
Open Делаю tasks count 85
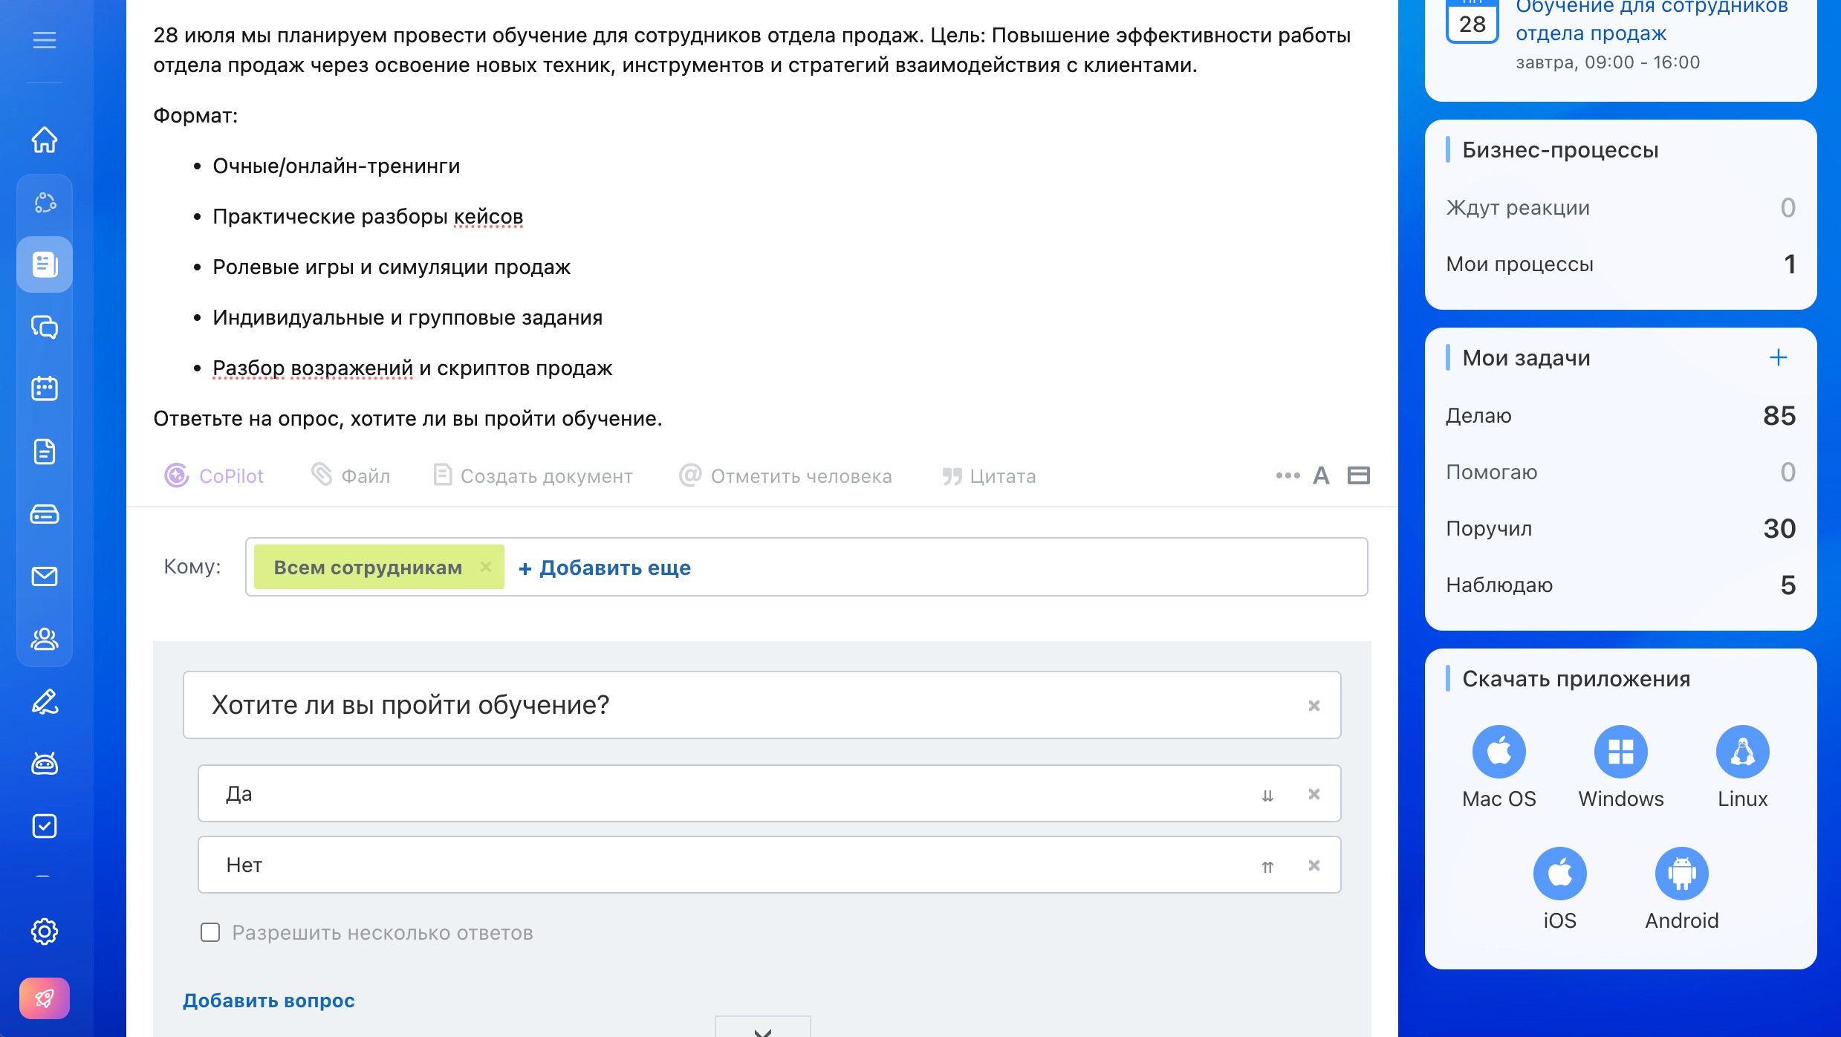point(1620,415)
